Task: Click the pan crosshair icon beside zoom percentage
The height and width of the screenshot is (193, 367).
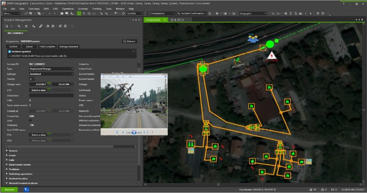Action: (123, 13)
